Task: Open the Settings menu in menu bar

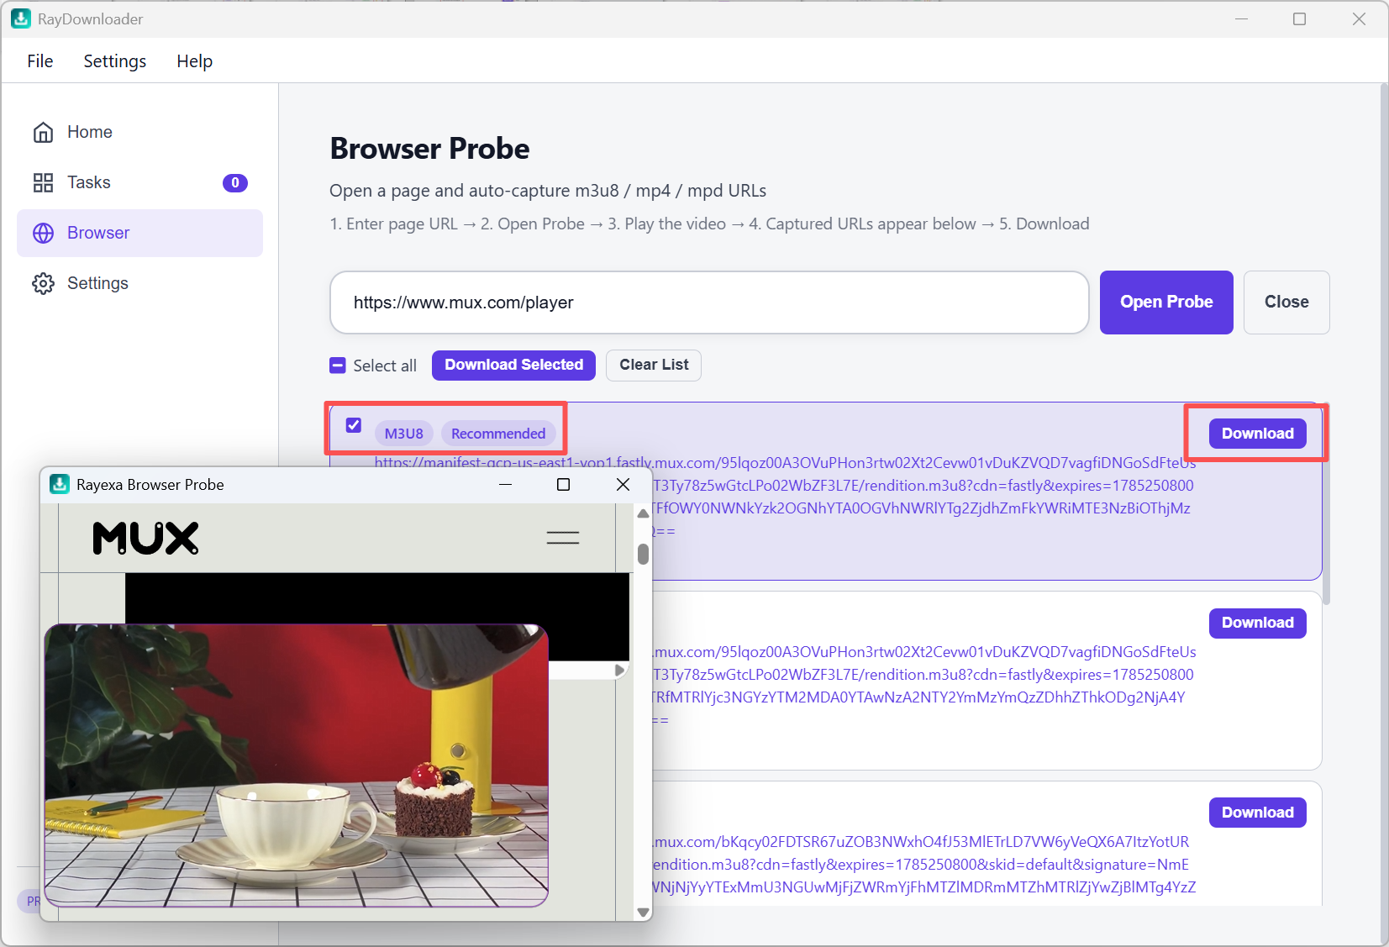Action: tap(115, 61)
